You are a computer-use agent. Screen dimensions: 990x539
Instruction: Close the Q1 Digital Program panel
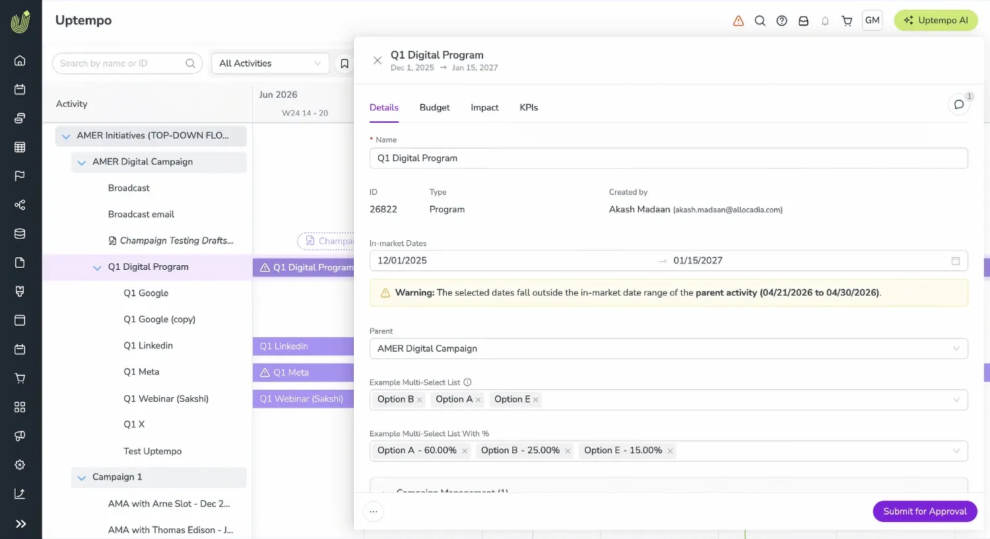(378, 61)
